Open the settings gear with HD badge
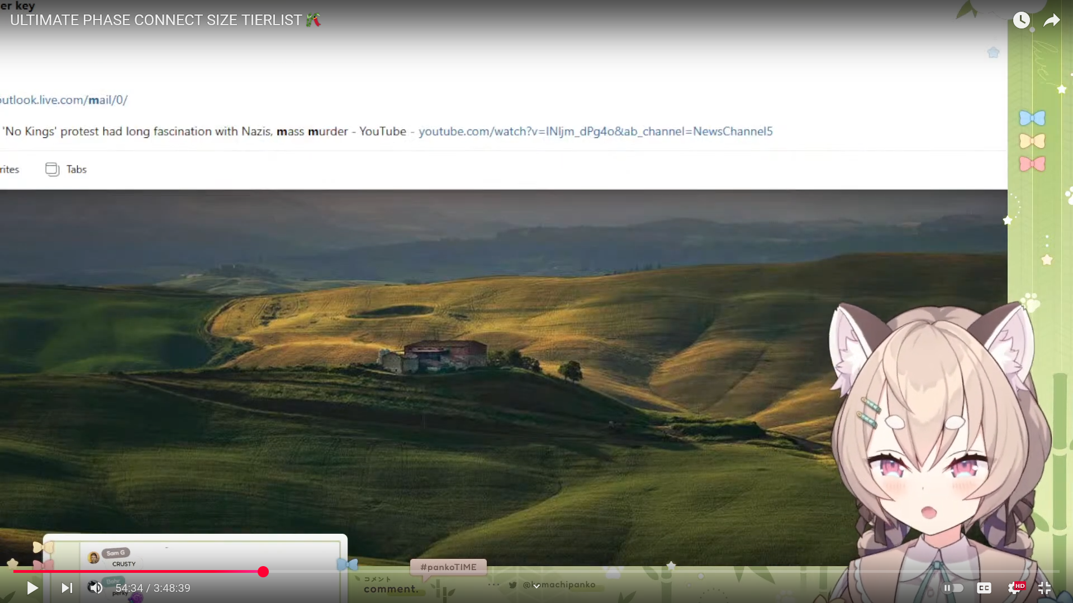Screen dimensions: 1073x603 [1015, 588]
